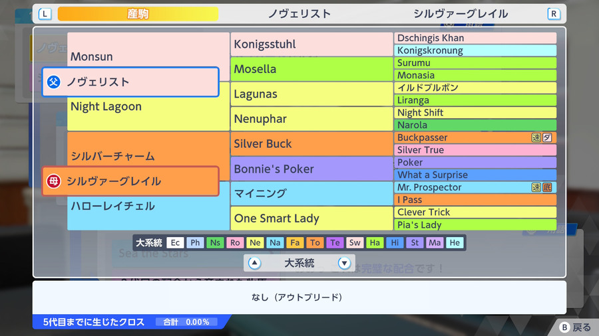Image resolution: width=599 pixels, height=336 pixels.
Task: Select the Dschingis Khan ancestor row
Action: point(475,38)
